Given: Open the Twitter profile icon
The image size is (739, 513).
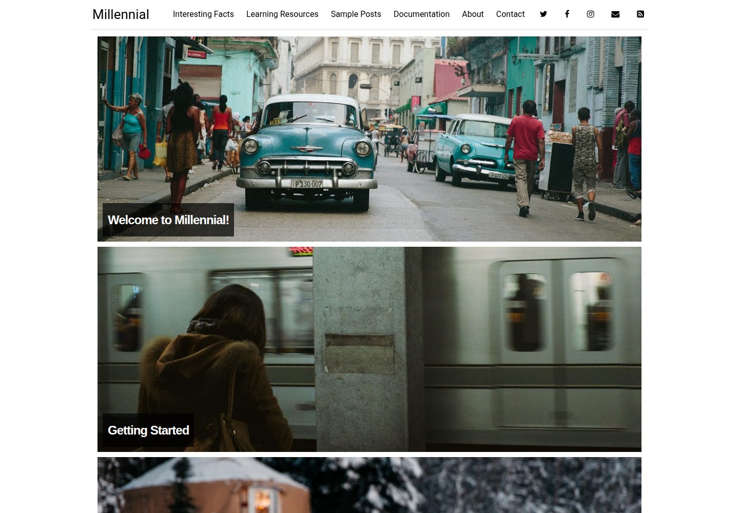Looking at the screenshot, I should click(x=543, y=14).
